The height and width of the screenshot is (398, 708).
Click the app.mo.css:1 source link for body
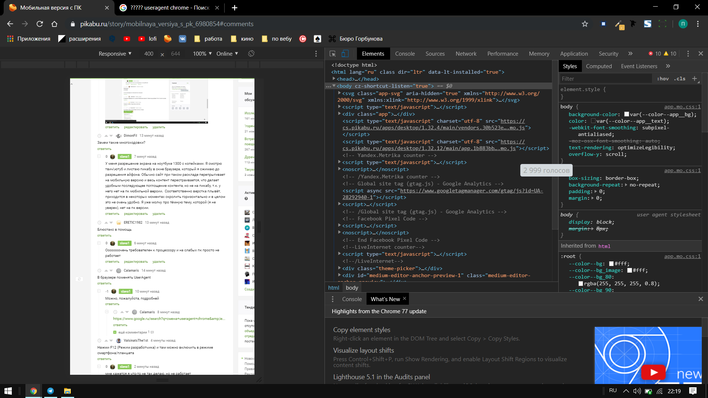pyautogui.click(x=682, y=107)
